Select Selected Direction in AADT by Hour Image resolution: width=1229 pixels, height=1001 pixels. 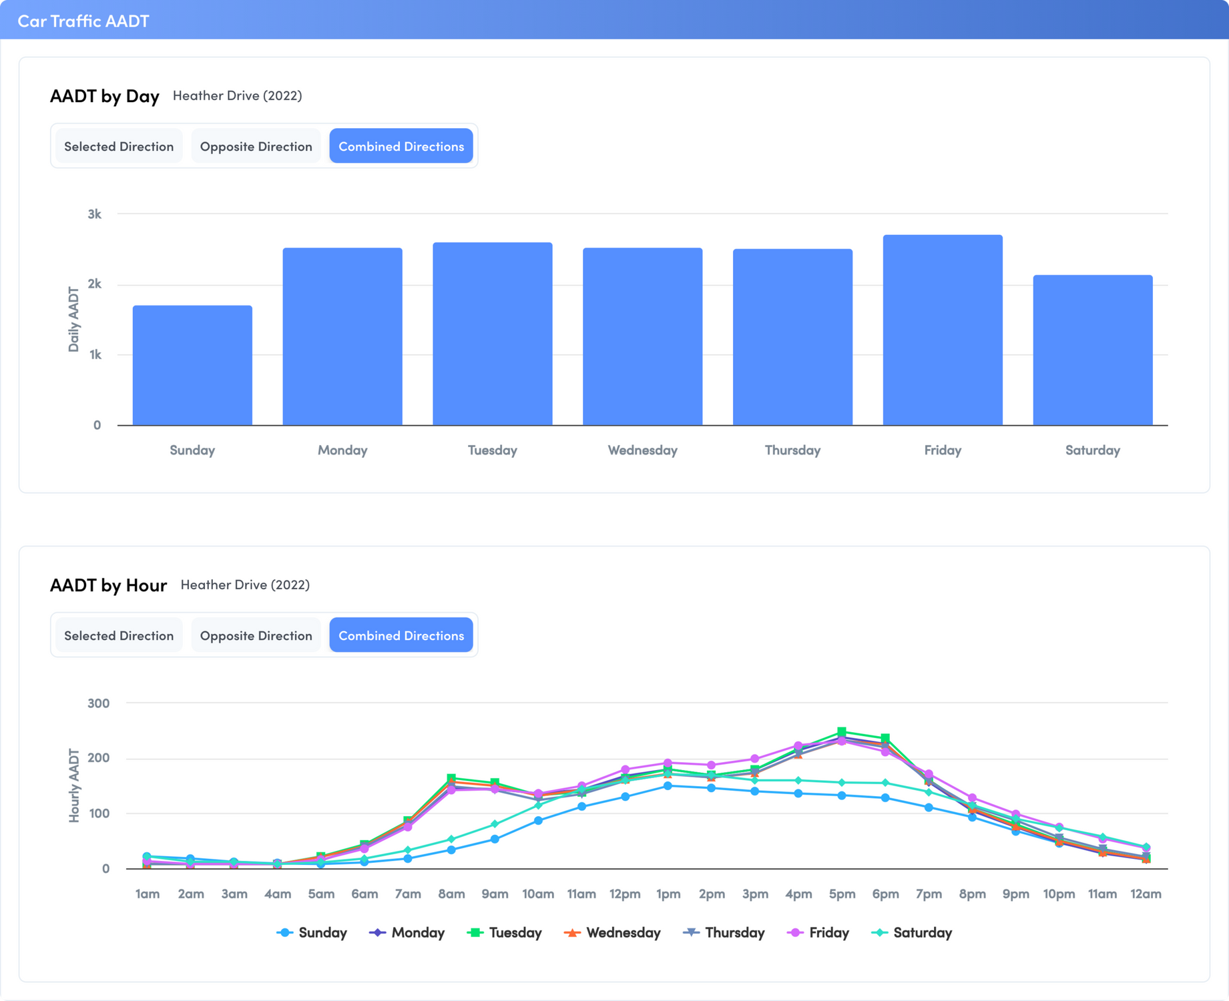tap(119, 635)
